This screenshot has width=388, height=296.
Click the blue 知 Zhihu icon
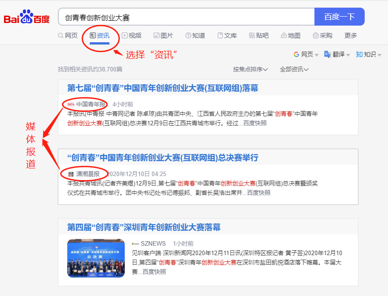coord(359,54)
